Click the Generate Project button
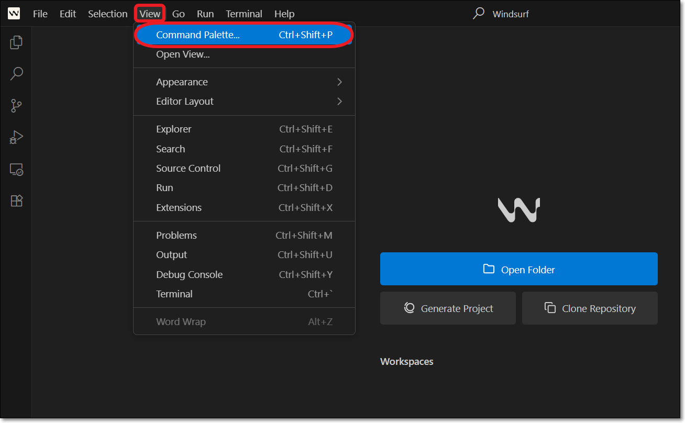 click(448, 308)
